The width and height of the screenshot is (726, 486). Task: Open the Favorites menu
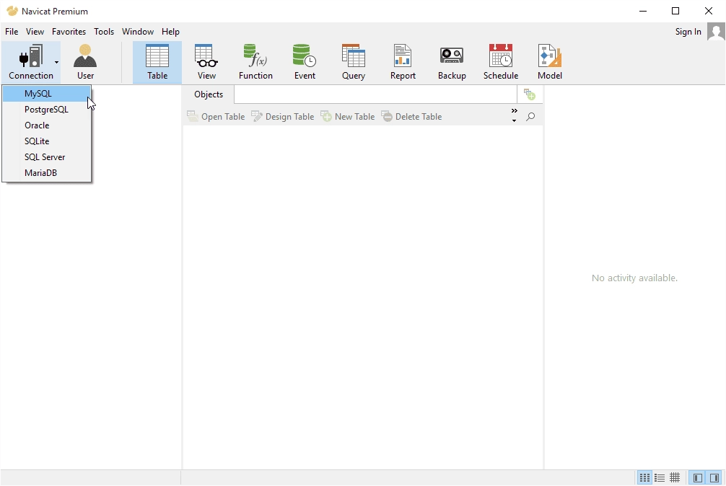point(69,32)
